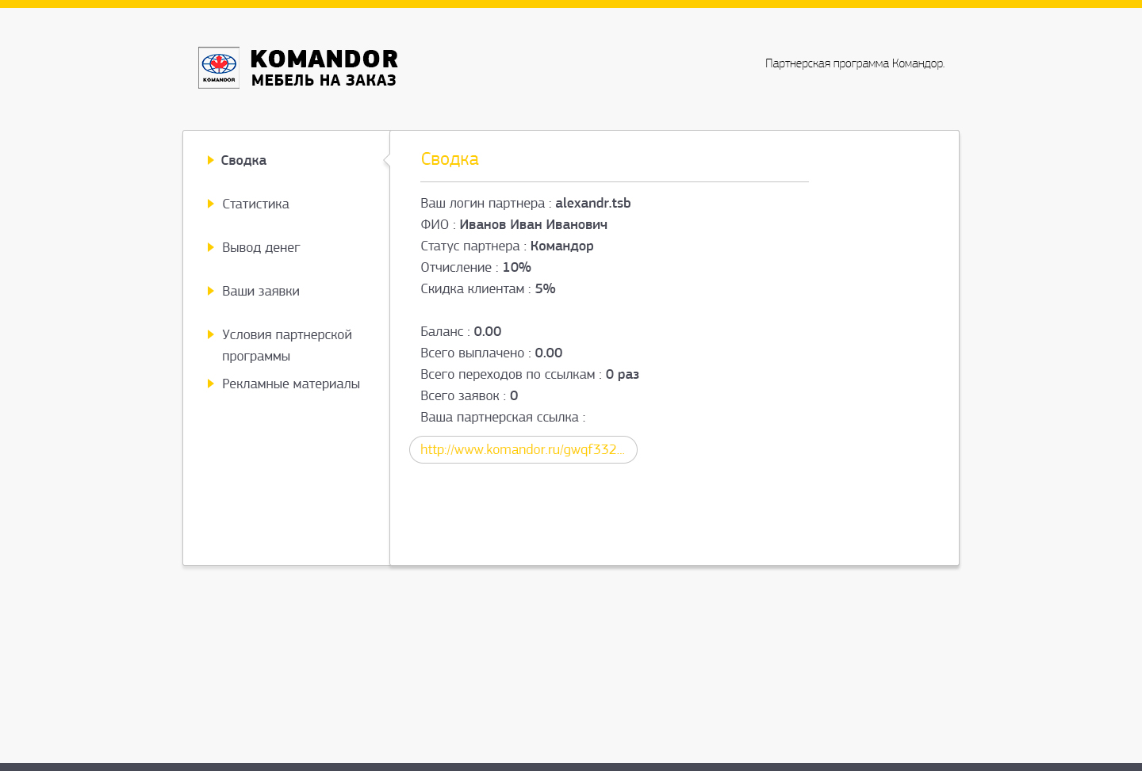
Task: Open the Сводка section in sidebar
Action: (243, 160)
